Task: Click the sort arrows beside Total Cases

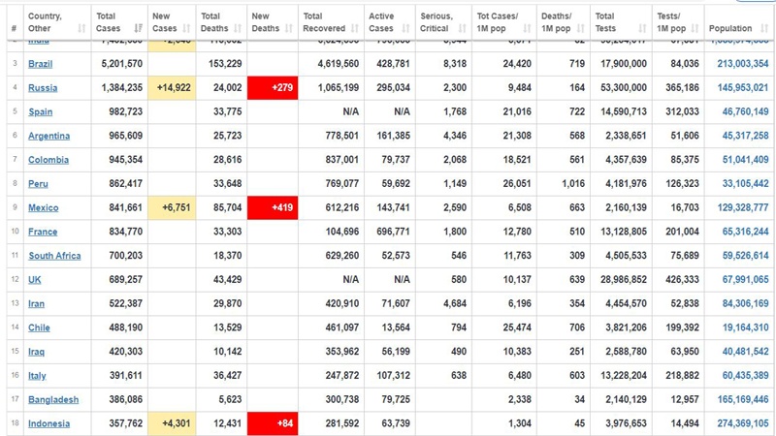Action: click(x=139, y=29)
